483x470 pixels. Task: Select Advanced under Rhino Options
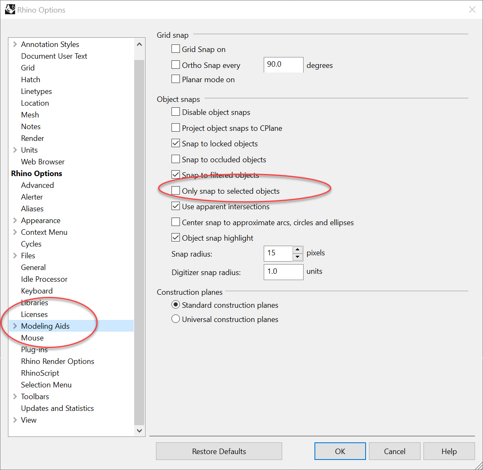(37, 185)
